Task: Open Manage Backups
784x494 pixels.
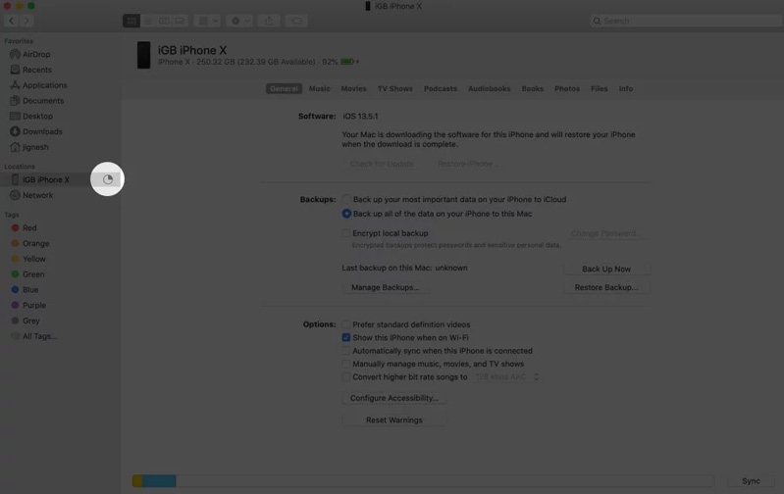Action: pyautogui.click(x=385, y=288)
